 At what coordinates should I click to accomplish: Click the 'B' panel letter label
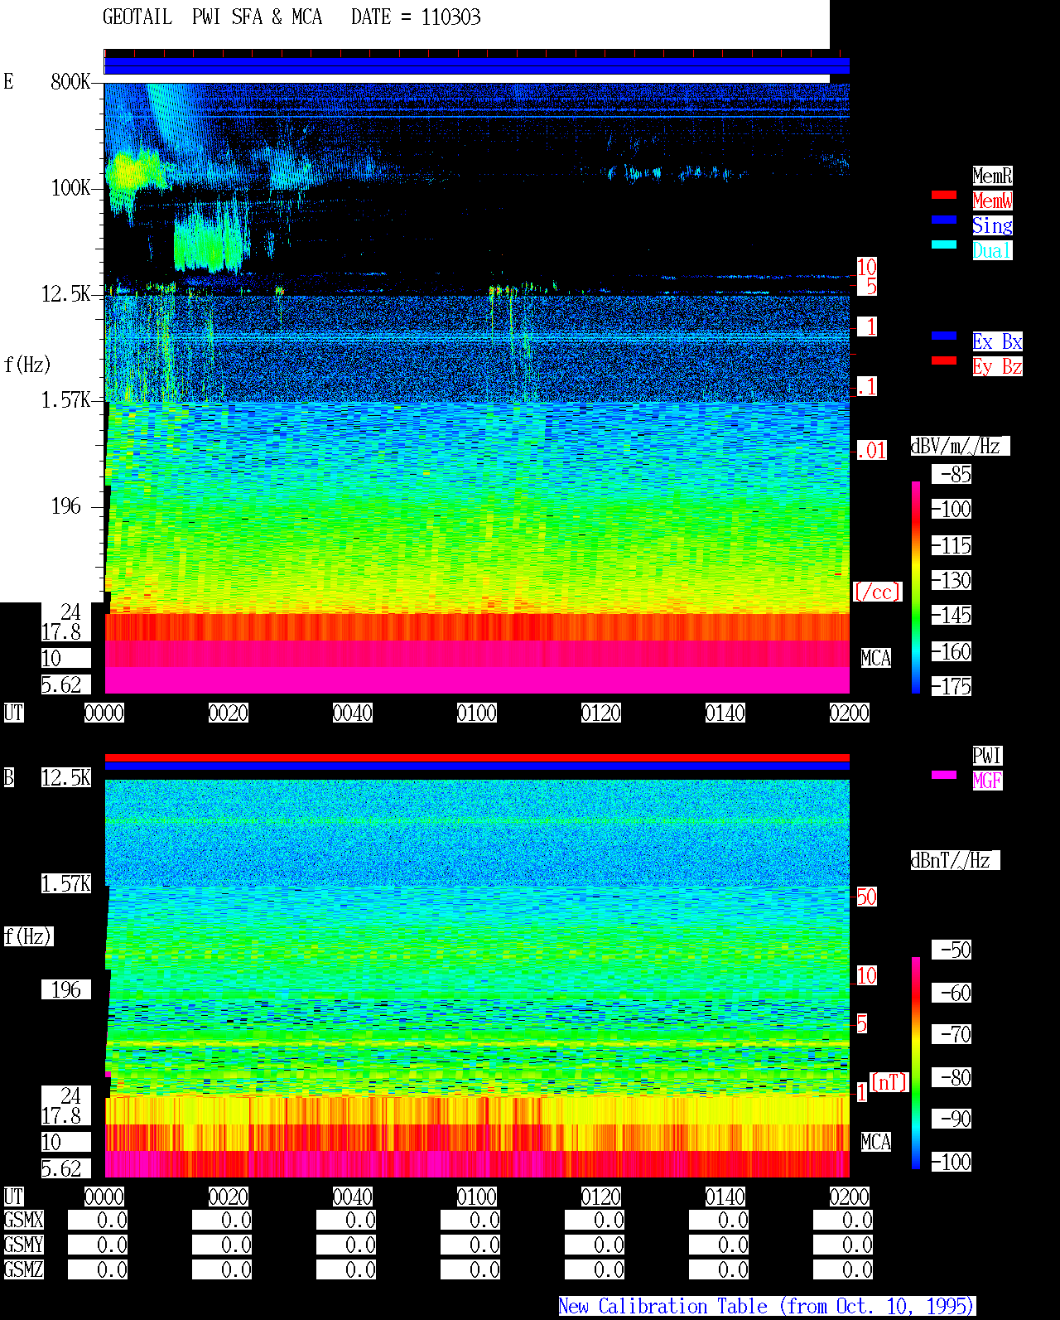8,777
